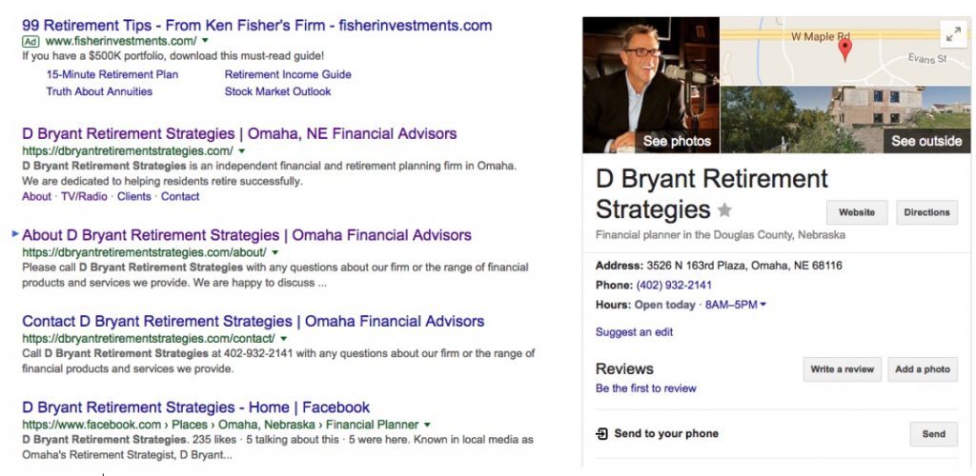This screenshot has height=476, width=976.
Task: Open the Website button
Action: 857,212
